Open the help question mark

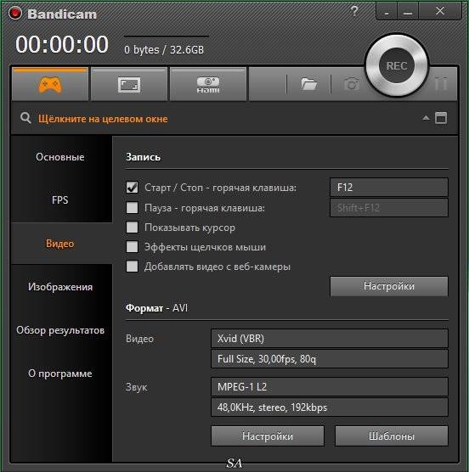coord(354,11)
